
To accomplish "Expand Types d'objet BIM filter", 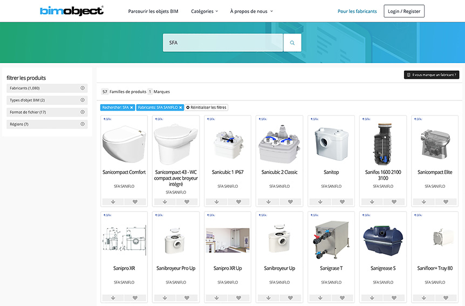I will 47,100.
